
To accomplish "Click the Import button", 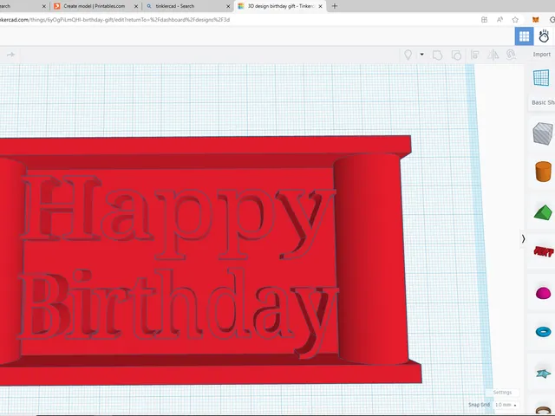I will [x=541, y=54].
